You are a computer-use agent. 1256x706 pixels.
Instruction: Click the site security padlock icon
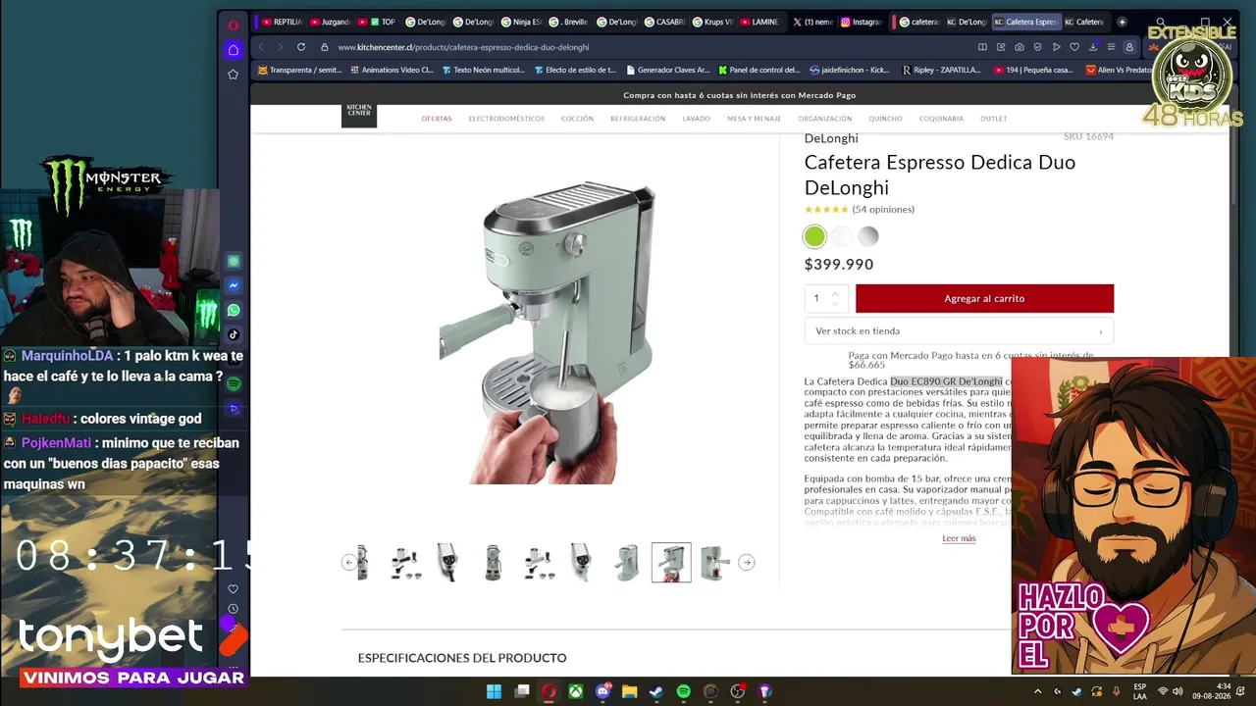click(x=324, y=47)
